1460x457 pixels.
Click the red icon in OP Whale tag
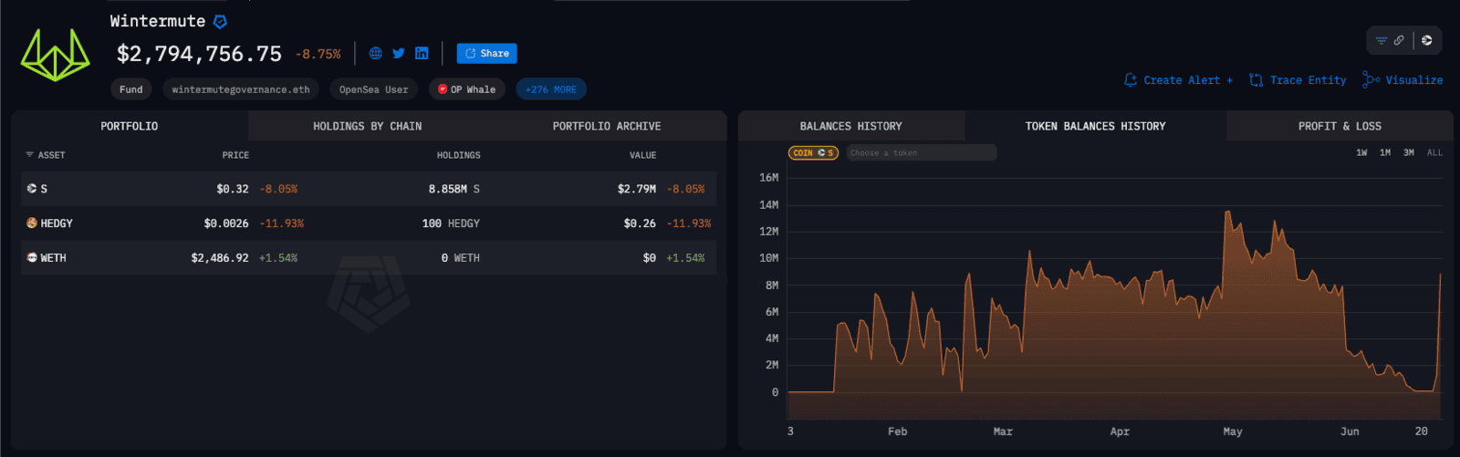(443, 89)
